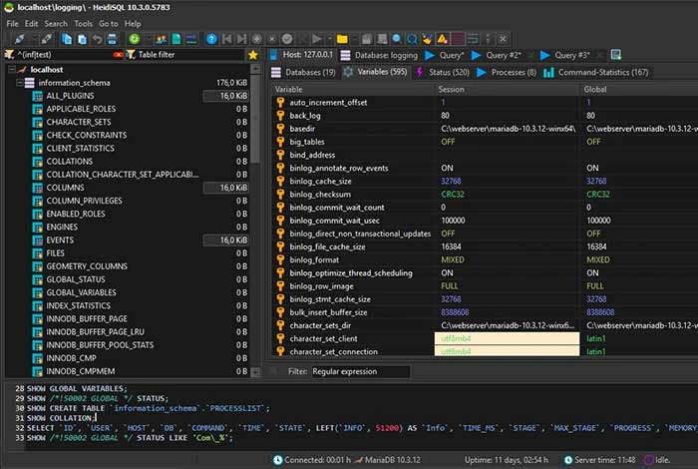698x469 pixels.
Task: Sort by the Variable column header
Action: [x=352, y=90]
